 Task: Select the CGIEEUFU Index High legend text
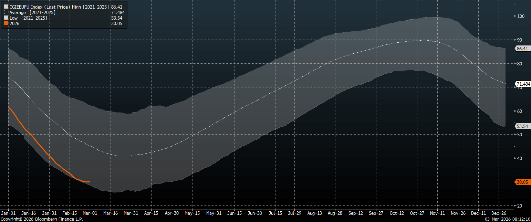pos(59,7)
